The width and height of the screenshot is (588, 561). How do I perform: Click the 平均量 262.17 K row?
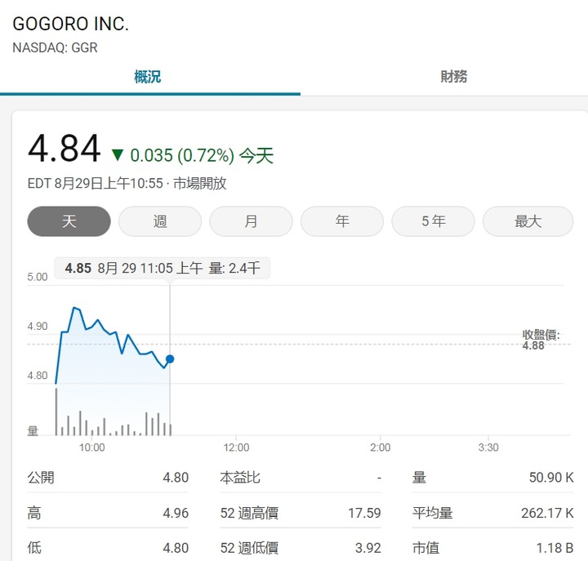tap(492, 513)
